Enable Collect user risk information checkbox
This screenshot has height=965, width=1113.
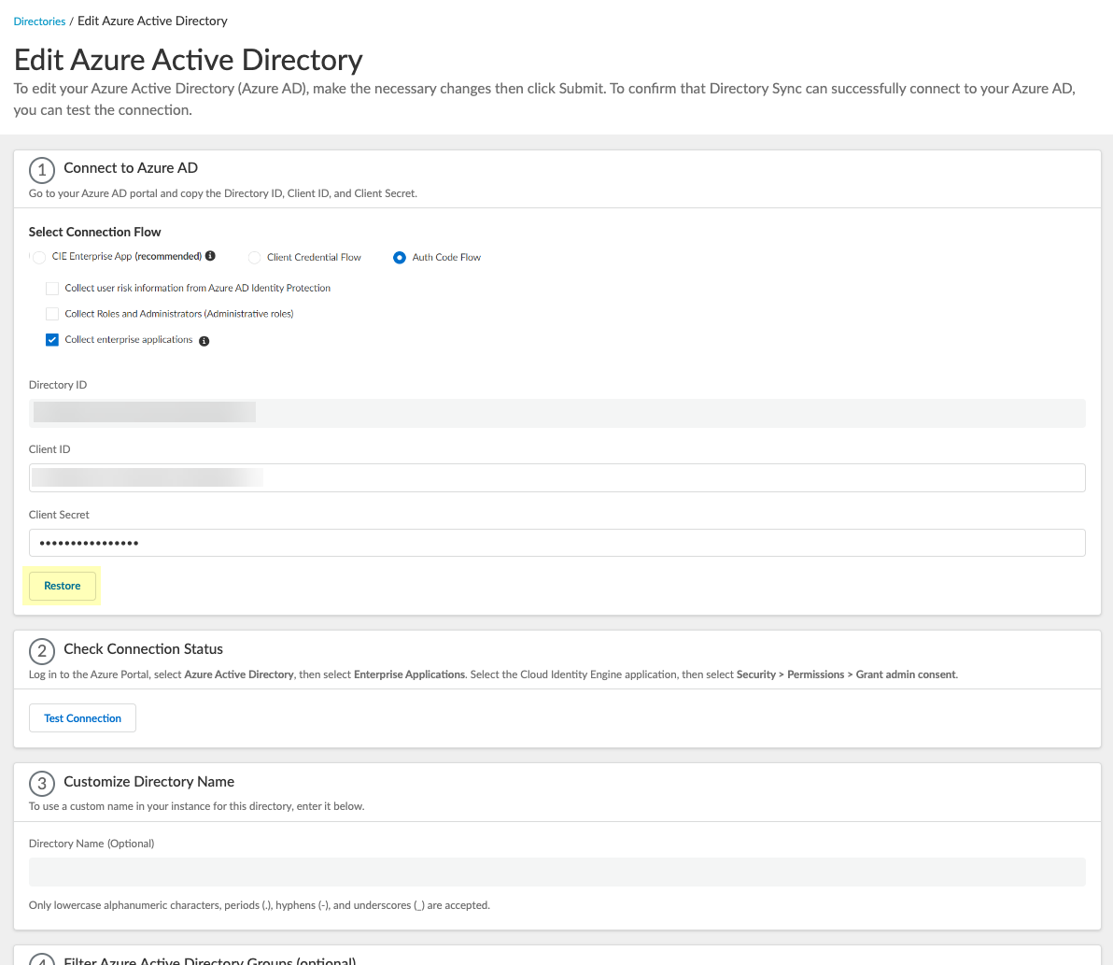tap(52, 288)
